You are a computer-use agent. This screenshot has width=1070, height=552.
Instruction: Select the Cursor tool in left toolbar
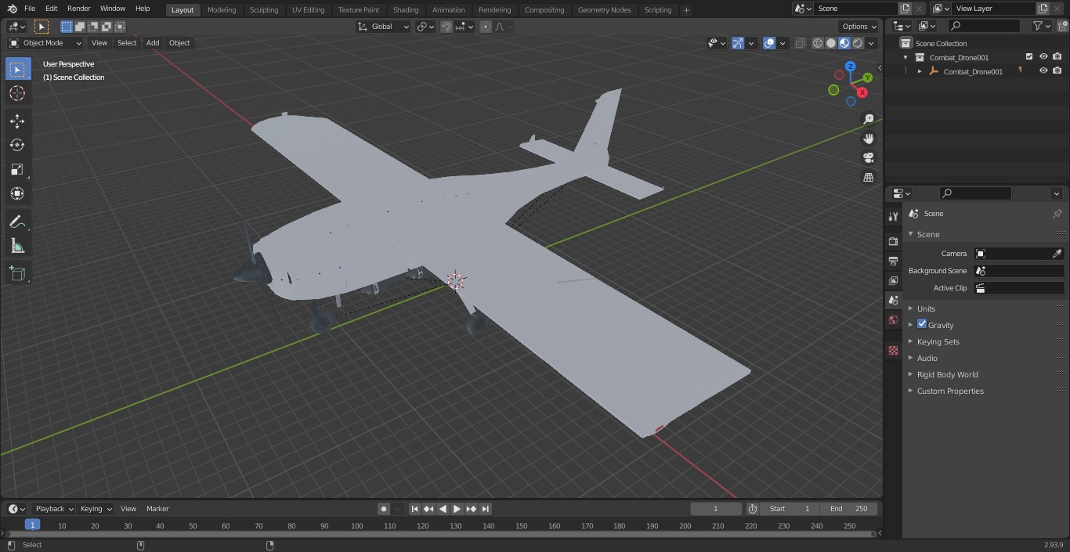coord(17,93)
